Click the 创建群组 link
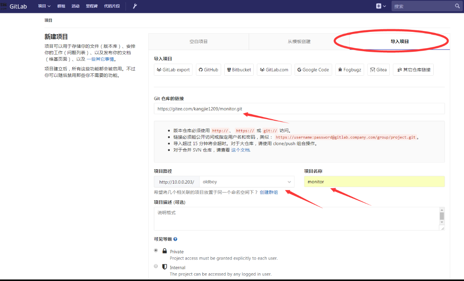The image size is (464, 281). (269, 193)
